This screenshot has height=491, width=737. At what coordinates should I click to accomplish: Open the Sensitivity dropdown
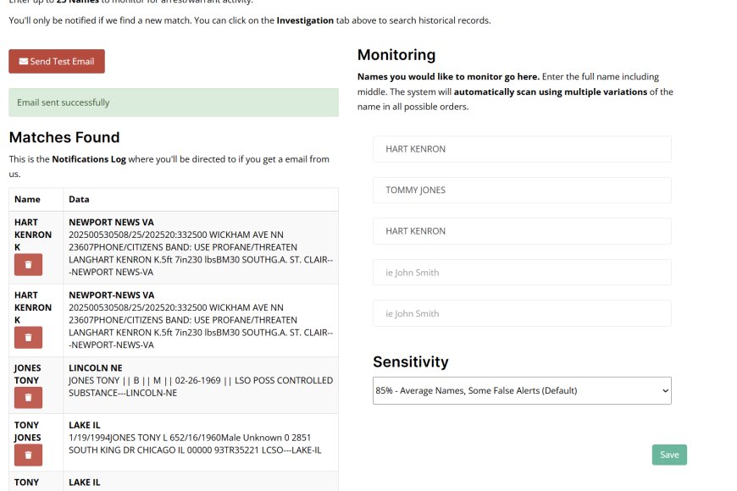(x=522, y=391)
